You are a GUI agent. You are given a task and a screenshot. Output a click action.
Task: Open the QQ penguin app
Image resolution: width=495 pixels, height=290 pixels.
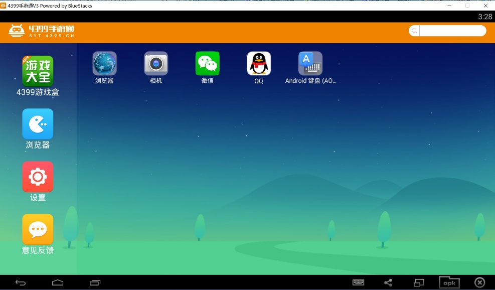click(259, 64)
